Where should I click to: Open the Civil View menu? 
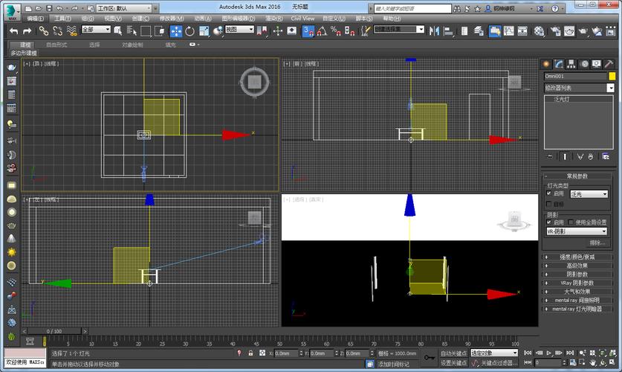coord(302,18)
